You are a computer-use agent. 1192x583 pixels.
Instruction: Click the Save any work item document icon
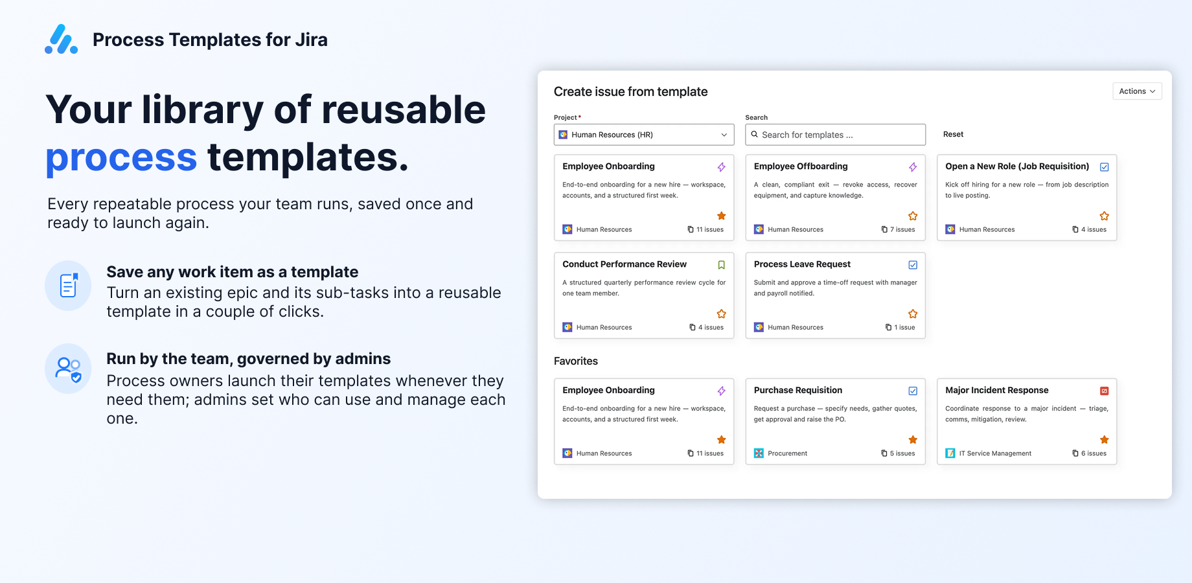(68, 286)
